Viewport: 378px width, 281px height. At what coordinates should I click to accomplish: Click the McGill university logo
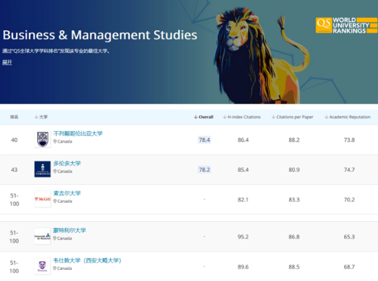(43, 199)
